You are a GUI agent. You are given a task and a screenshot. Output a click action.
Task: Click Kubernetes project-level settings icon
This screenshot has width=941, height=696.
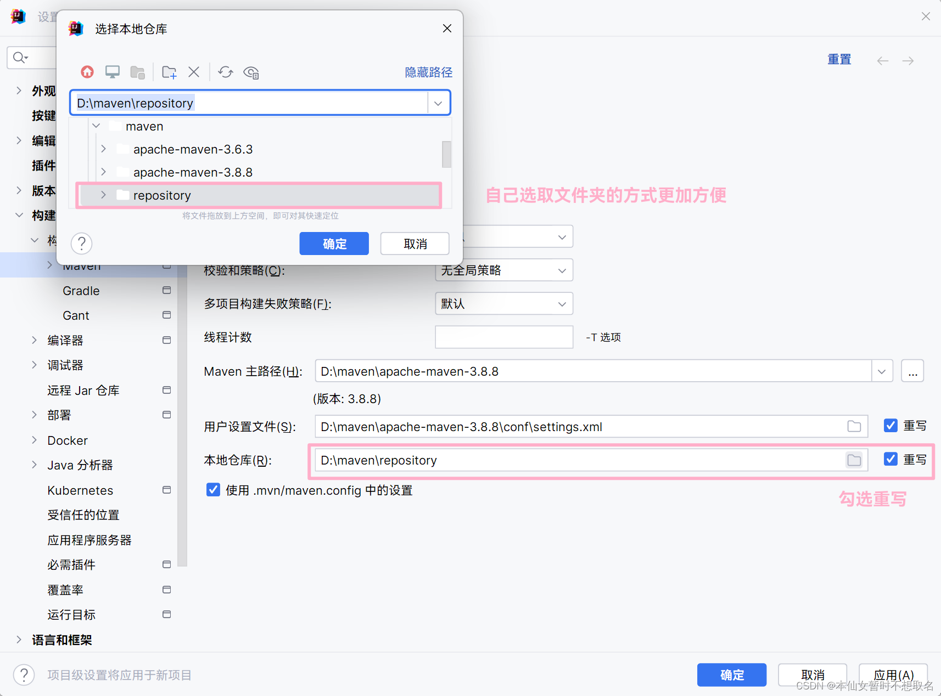(167, 490)
